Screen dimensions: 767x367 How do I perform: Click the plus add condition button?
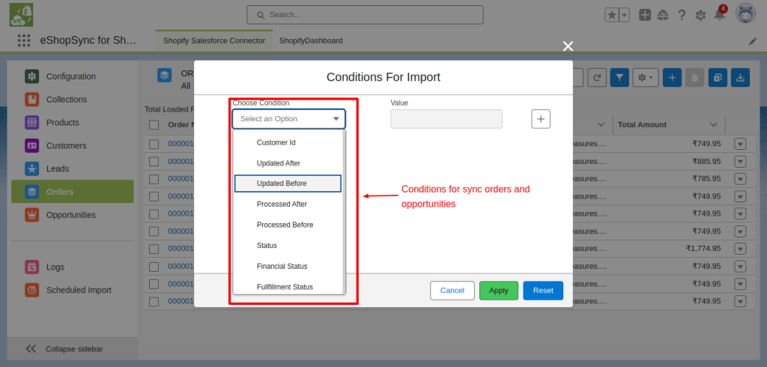tap(541, 119)
